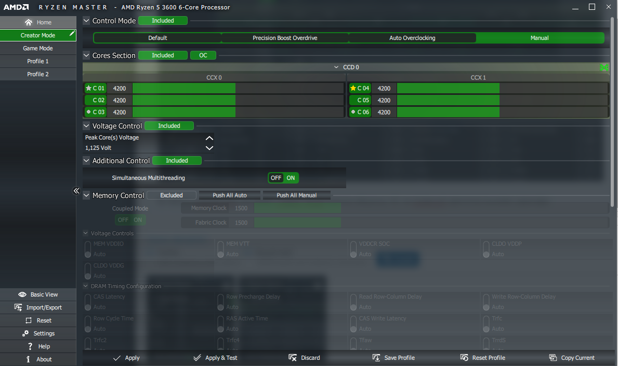Toggle Control Mode Included button
This screenshot has height=366, width=618.
pos(163,21)
